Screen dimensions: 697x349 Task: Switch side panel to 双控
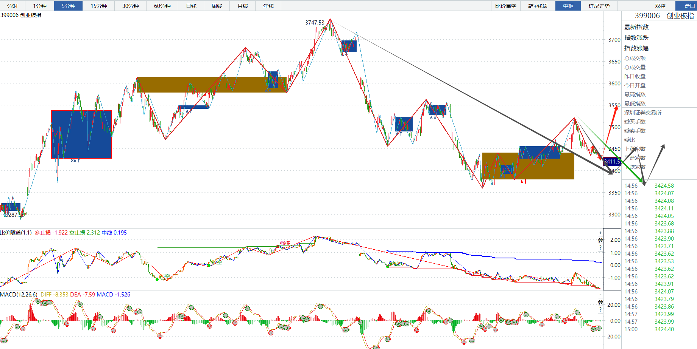click(660, 6)
